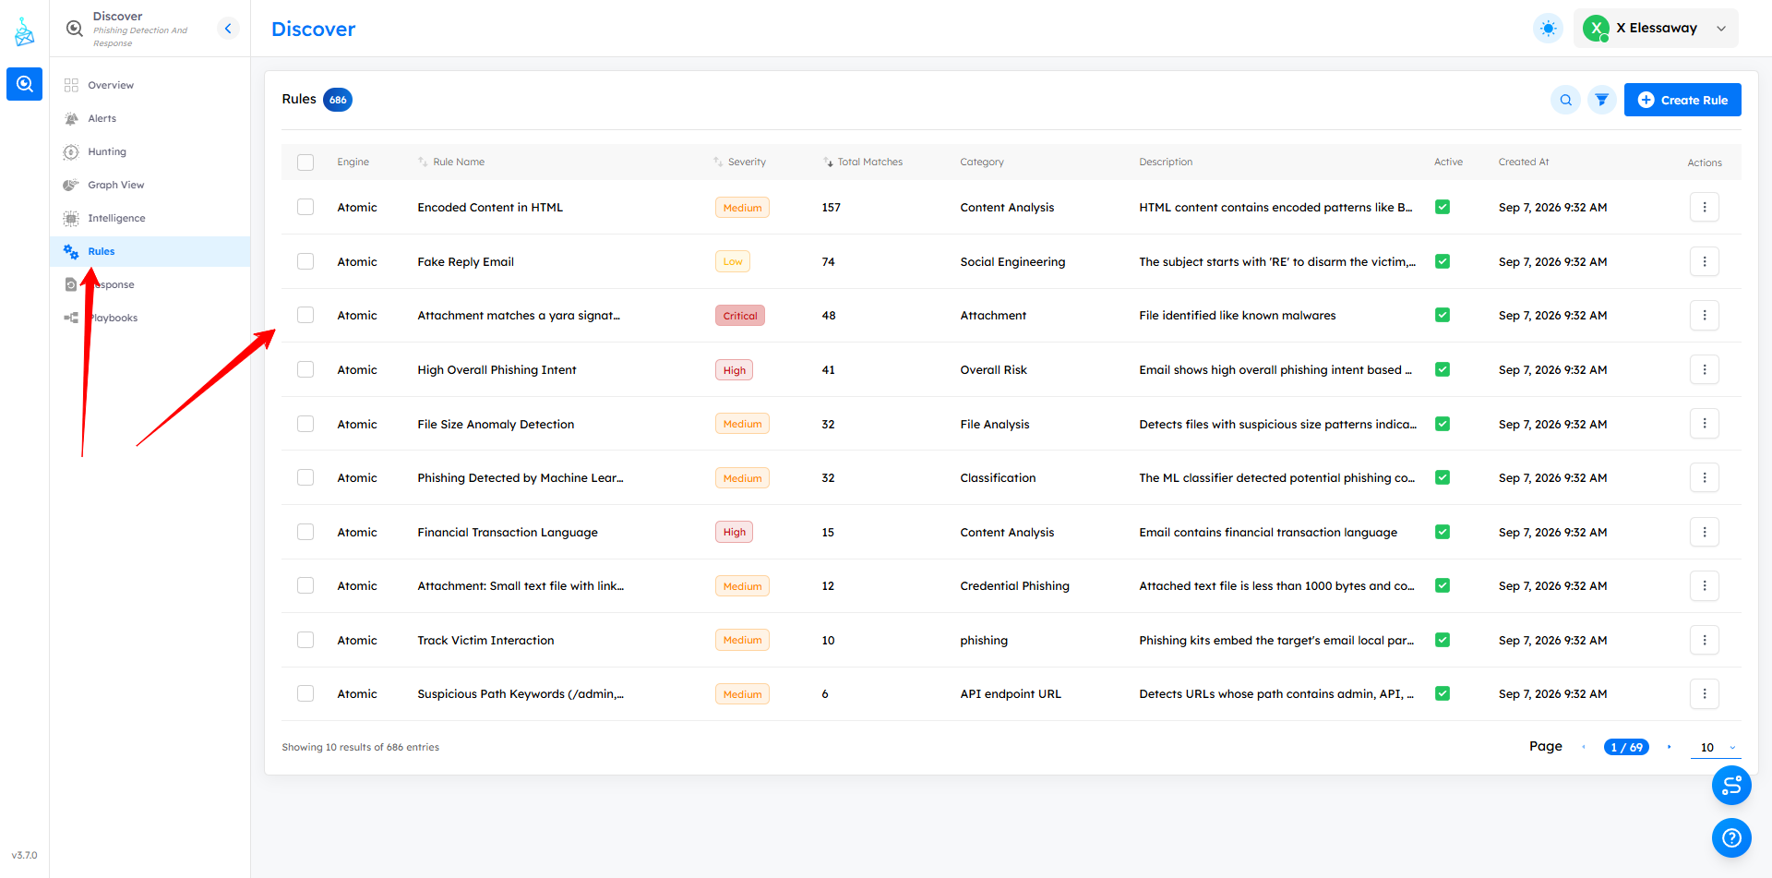Click the Discover magnifier icon in the left rail
The height and width of the screenshot is (878, 1772).
coord(25,84)
